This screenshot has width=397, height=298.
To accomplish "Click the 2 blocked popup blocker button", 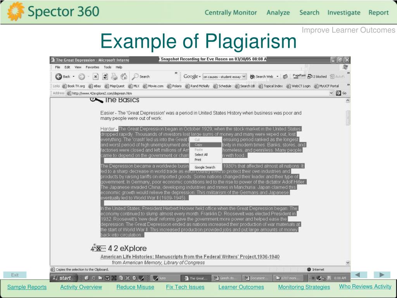I will click(x=317, y=76).
